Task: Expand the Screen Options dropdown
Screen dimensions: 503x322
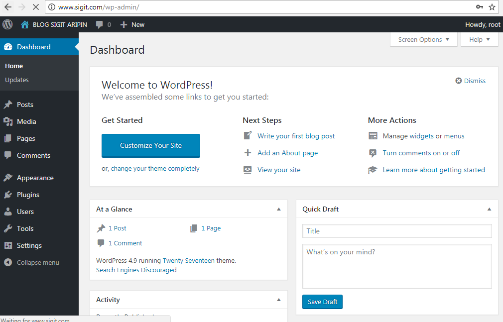Action: [x=423, y=39]
